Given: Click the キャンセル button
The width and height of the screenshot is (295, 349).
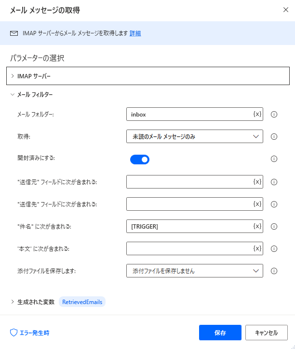Looking at the screenshot, I should (267, 333).
